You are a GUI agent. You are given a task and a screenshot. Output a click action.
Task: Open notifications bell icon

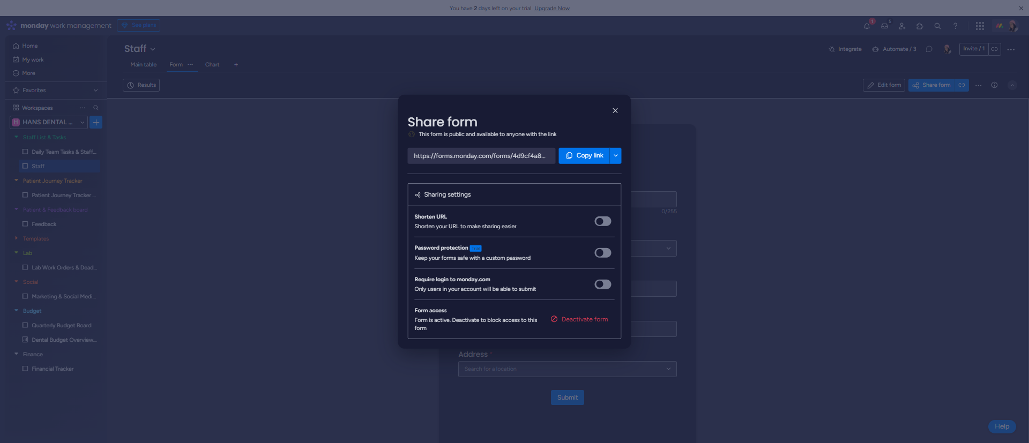pos(867,26)
